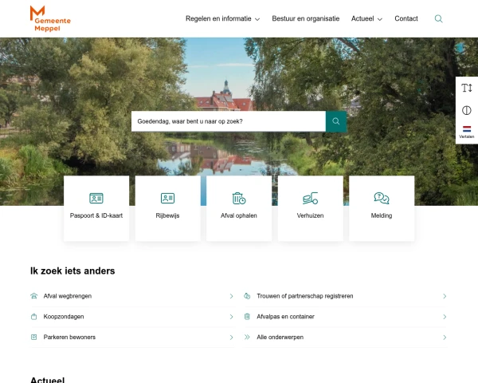The image size is (478, 383).
Task: Open Koopzondagen link
Action: click(x=64, y=317)
